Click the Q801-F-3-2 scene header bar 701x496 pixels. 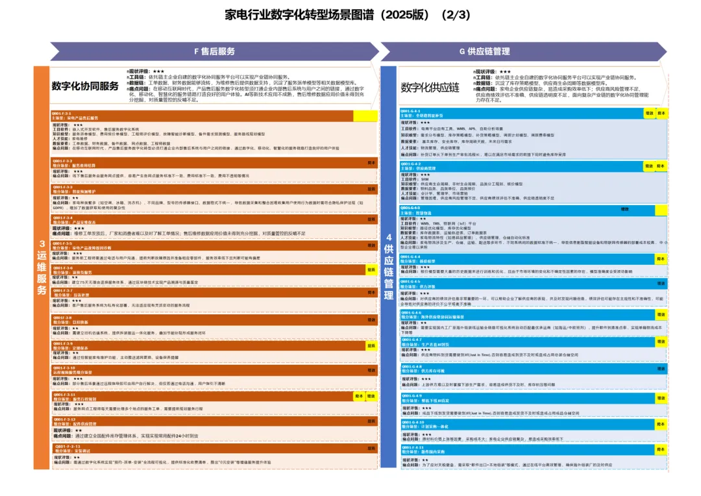(214, 163)
